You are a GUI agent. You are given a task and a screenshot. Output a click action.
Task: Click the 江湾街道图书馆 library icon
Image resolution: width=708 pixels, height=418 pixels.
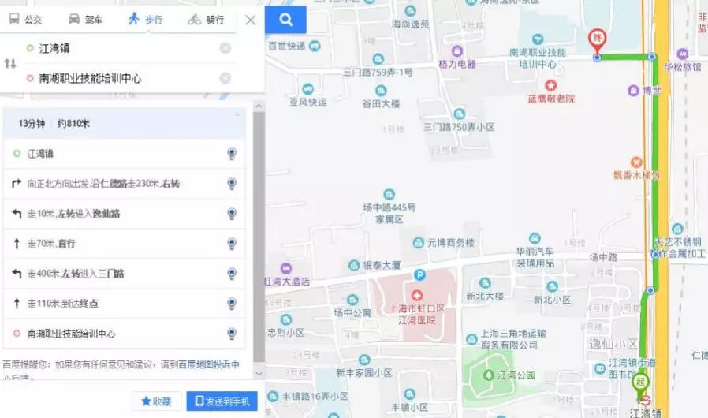coord(600,368)
